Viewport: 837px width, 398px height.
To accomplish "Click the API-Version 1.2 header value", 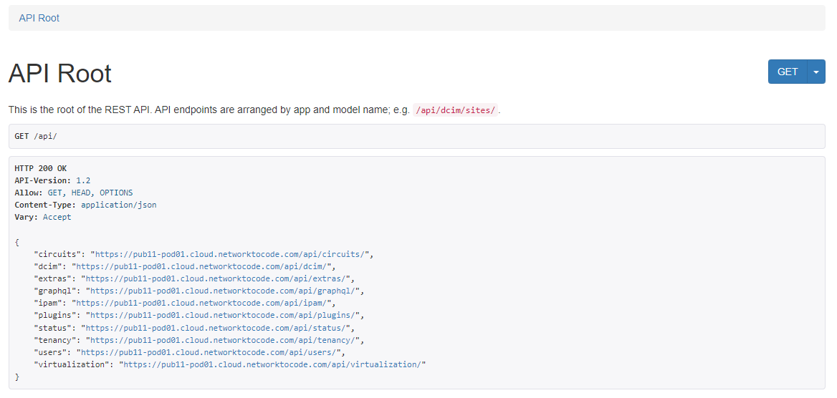I will [83, 180].
